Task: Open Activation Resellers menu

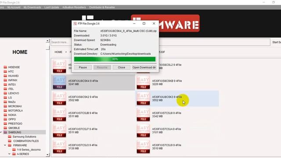Action: pos(74,7)
